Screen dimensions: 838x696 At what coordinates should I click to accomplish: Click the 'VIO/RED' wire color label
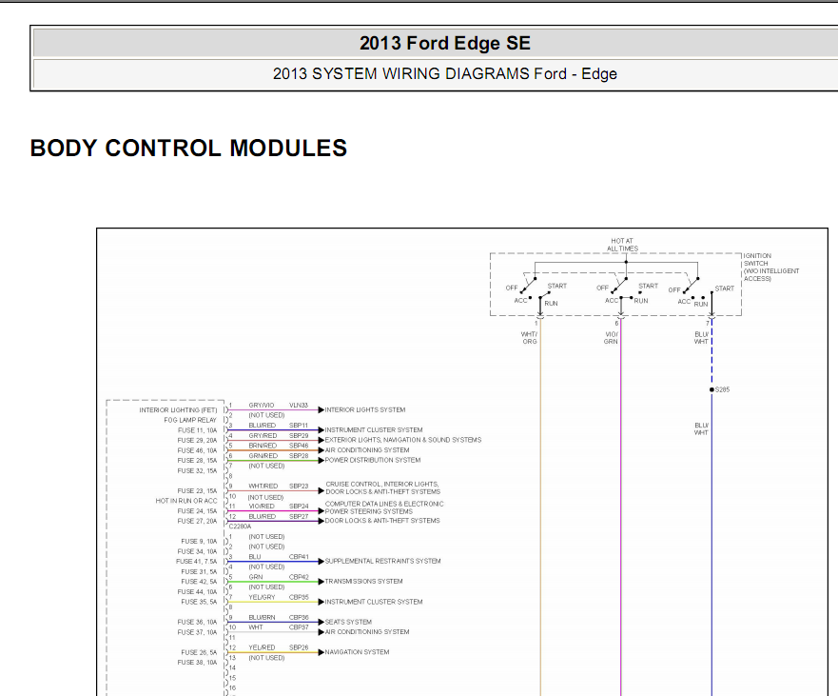262,507
